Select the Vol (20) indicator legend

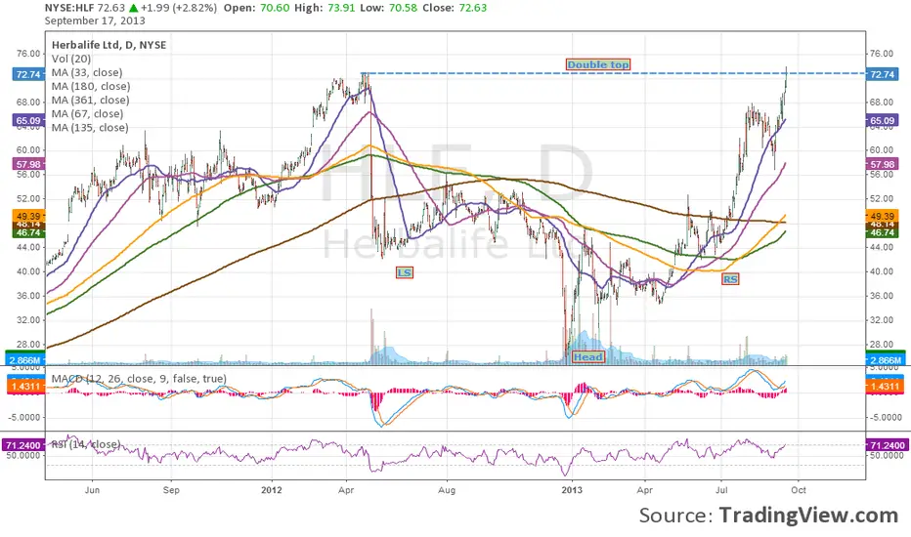tap(71, 59)
